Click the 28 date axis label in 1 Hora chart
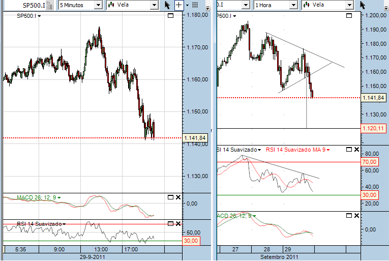Screen dimensions: 389x261 [x=266, y=249]
